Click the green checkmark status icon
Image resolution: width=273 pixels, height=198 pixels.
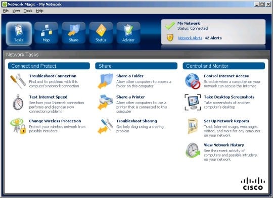click(170, 26)
